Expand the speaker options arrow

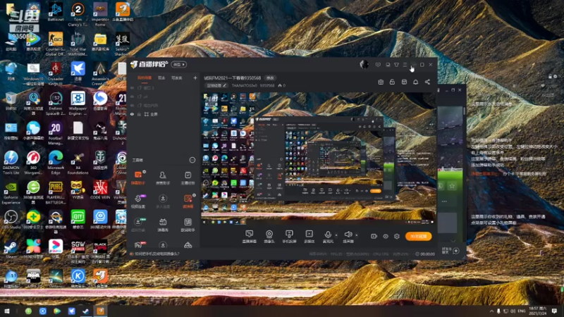[x=357, y=235]
